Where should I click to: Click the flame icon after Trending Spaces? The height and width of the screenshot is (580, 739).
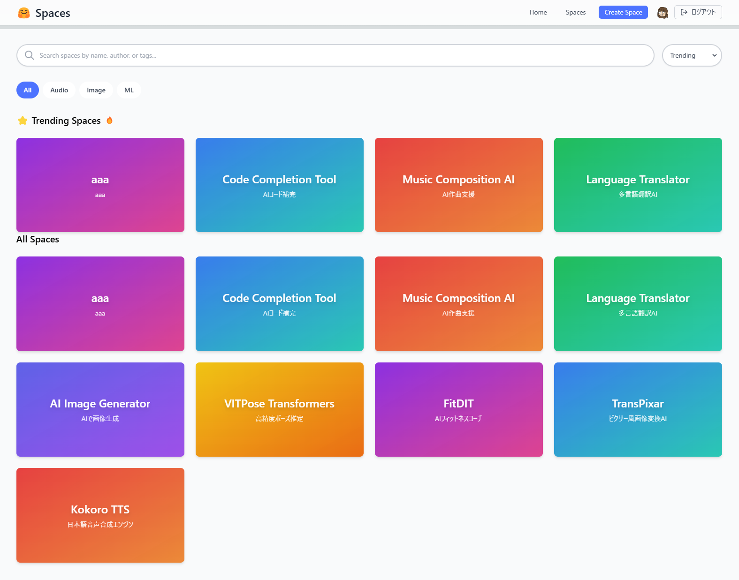coord(110,121)
